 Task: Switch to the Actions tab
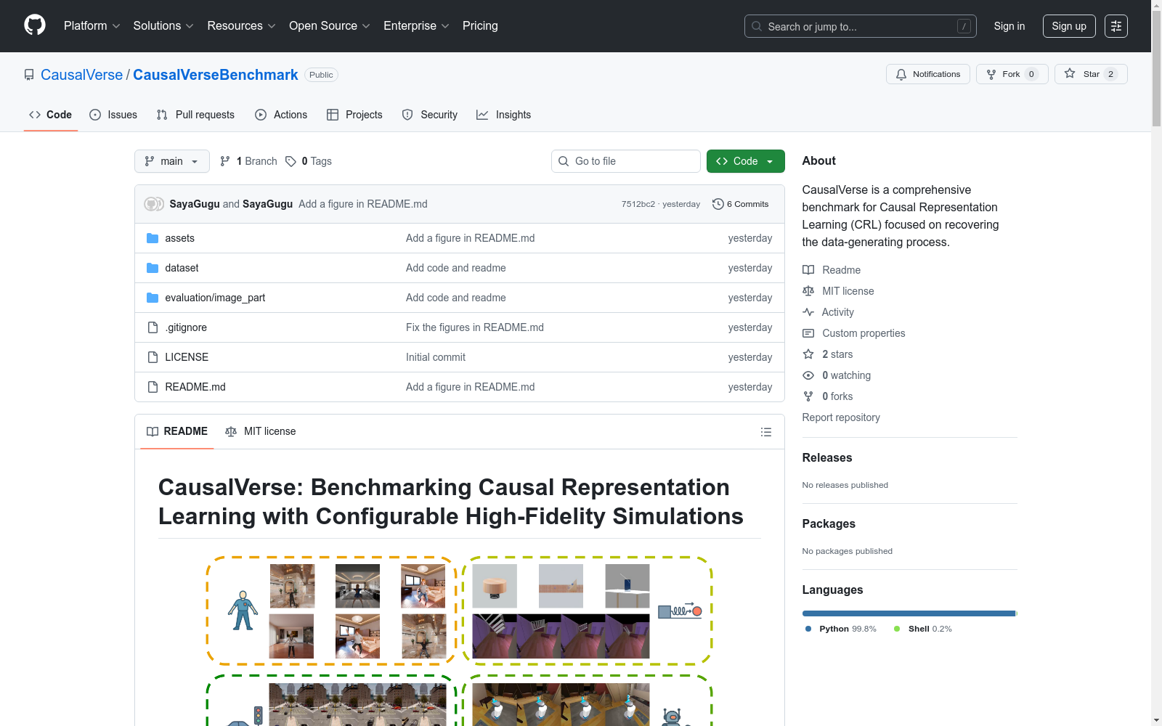click(x=281, y=115)
